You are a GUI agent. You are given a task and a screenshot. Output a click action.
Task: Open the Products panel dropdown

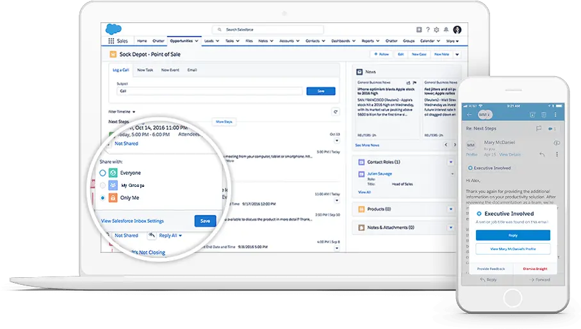(451, 209)
